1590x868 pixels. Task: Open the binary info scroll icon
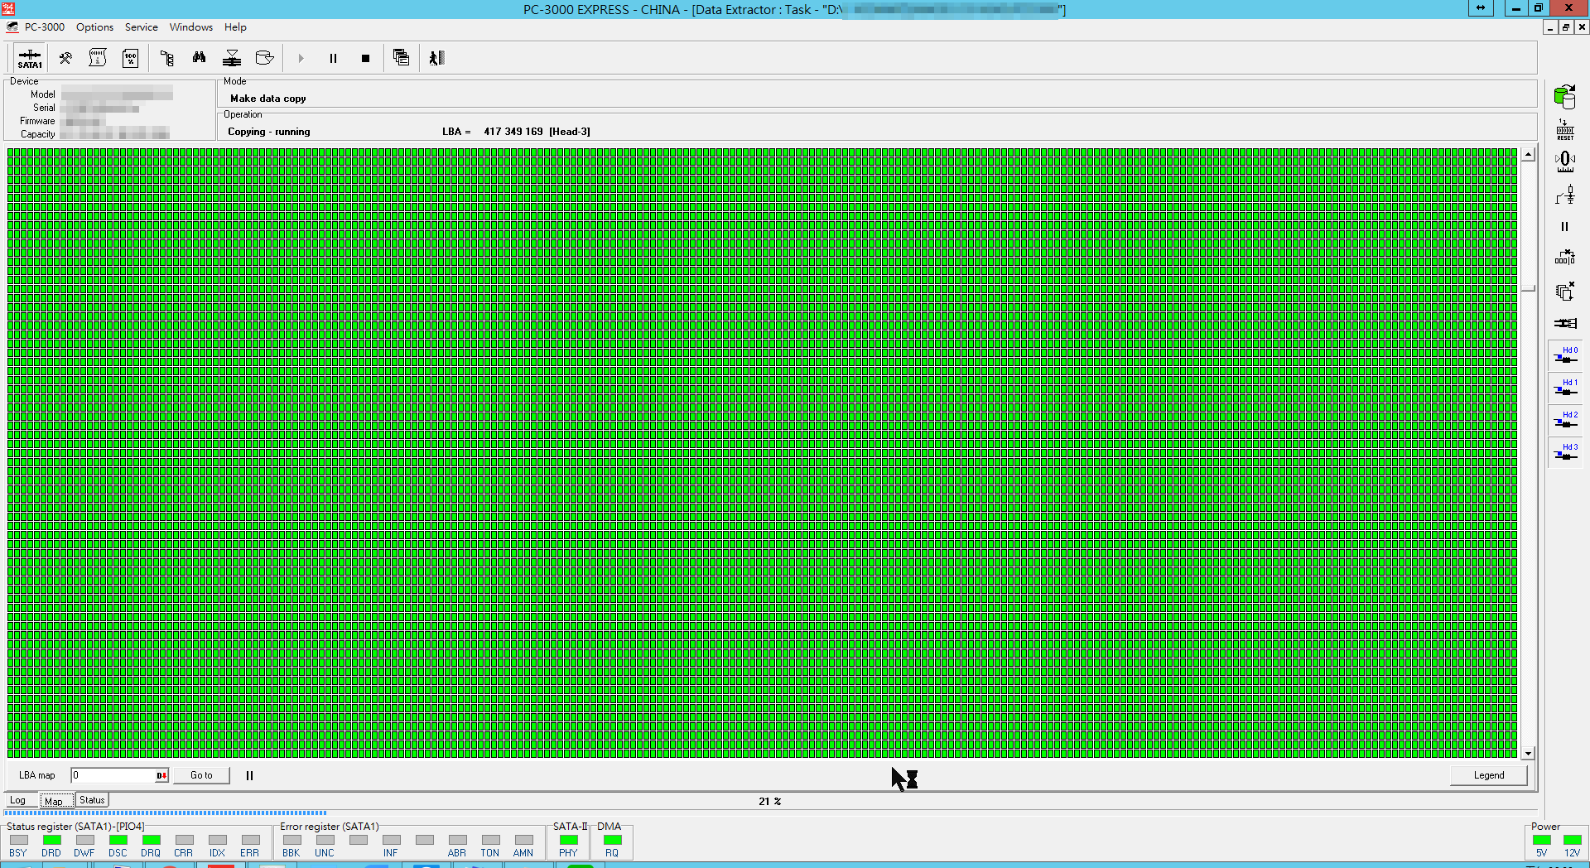coord(98,58)
